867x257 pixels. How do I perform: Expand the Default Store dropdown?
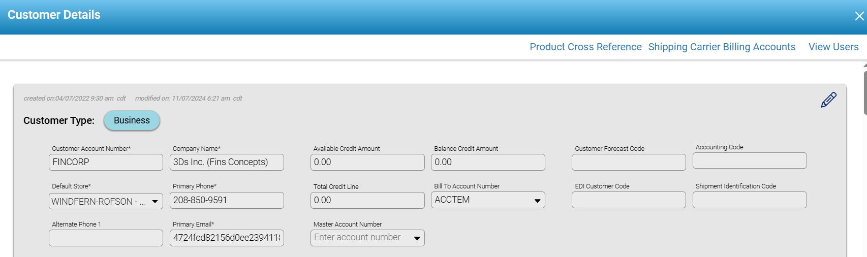[x=155, y=202]
